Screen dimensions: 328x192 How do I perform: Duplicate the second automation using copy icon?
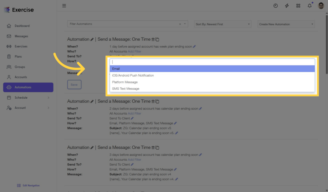click(x=157, y=101)
